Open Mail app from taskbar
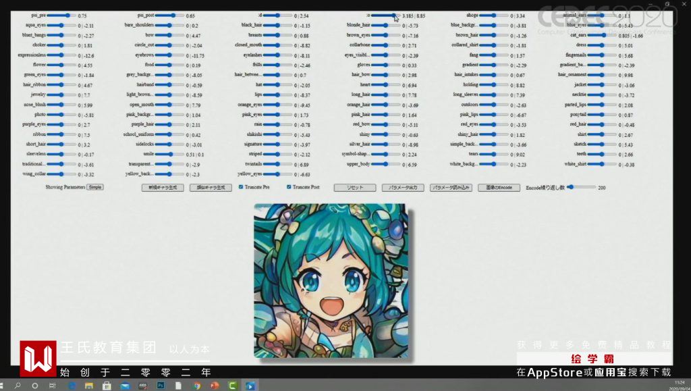The image size is (691, 391). (x=125, y=386)
